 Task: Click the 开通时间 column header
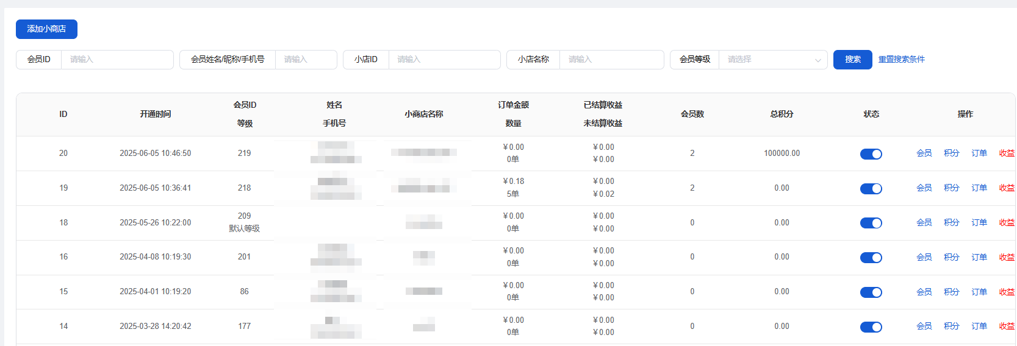pos(155,115)
